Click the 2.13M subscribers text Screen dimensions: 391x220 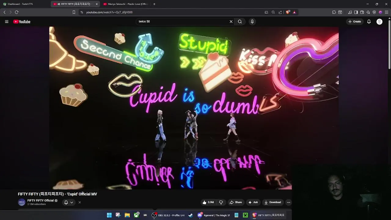37,204
